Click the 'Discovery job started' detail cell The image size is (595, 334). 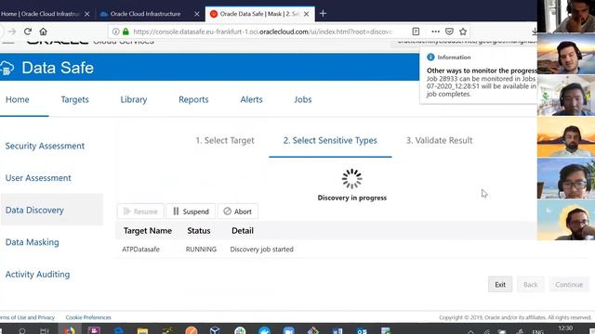coord(262,250)
